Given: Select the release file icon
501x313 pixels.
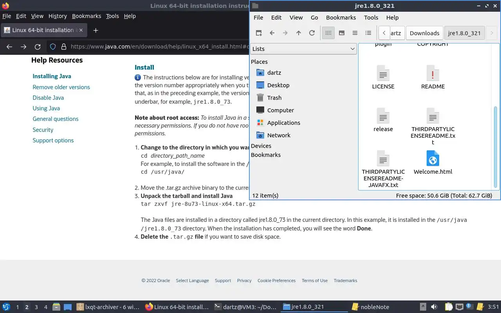Looking at the screenshot, I should 383,116.
